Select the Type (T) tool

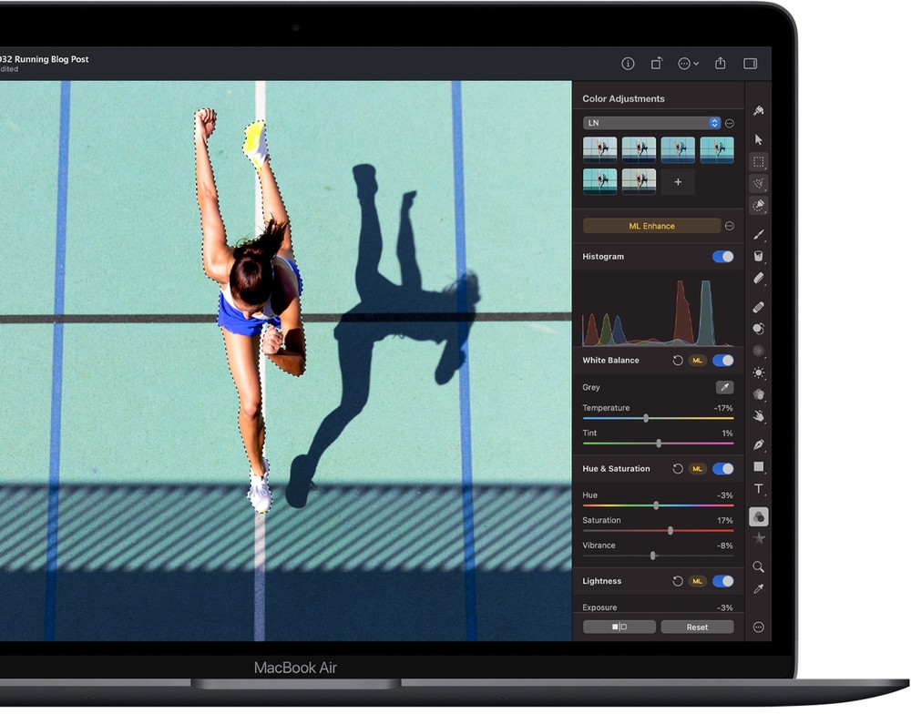tap(758, 489)
